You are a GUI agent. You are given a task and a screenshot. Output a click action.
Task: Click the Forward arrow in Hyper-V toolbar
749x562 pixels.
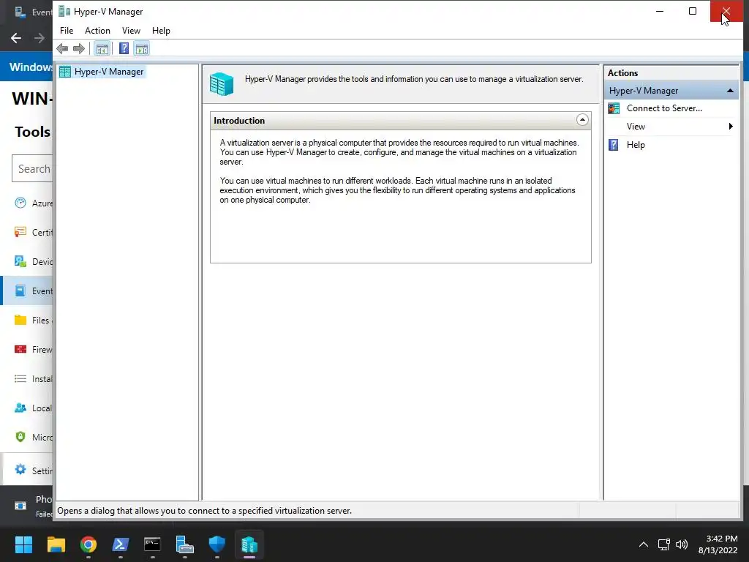pyautogui.click(x=79, y=48)
